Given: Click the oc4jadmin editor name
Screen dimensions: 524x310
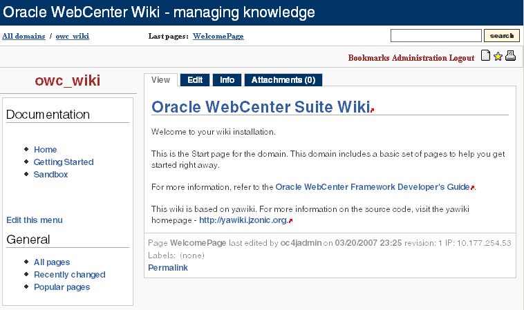Looking at the screenshot, I should [301, 243].
